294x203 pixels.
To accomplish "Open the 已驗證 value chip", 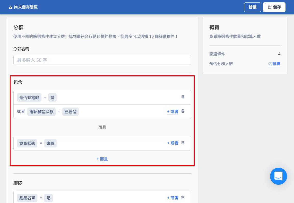I will (x=71, y=112).
